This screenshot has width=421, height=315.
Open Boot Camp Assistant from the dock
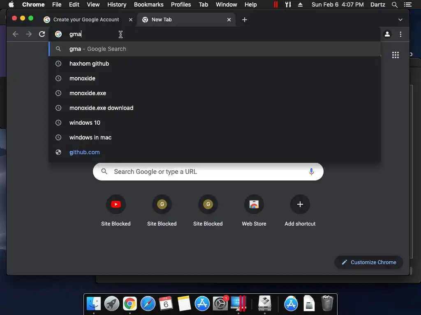tap(264, 304)
